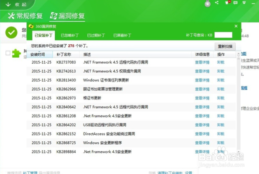View details for KB2861208
The height and width of the screenshot is (174, 259).
coord(202,116)
